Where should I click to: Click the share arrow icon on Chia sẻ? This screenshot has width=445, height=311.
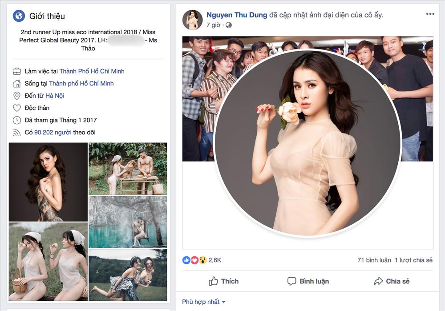pos(378,281)
